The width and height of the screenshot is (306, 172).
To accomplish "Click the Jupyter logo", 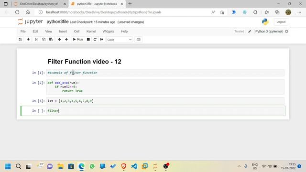I will click(x=30, y=21).
